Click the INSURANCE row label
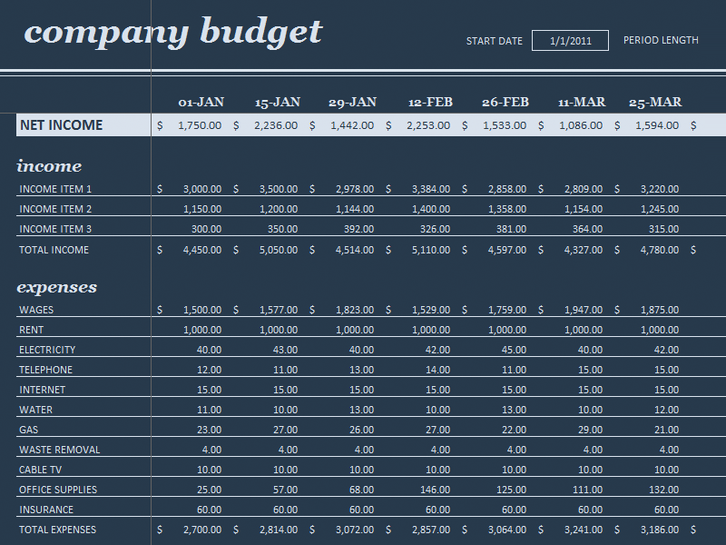 (x=46, y=510)
